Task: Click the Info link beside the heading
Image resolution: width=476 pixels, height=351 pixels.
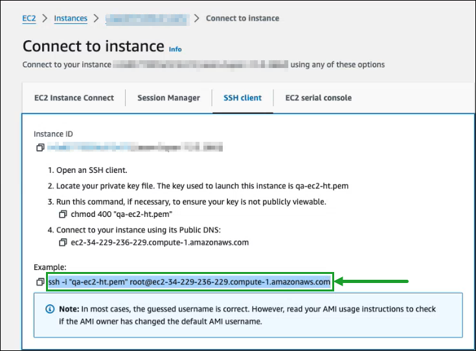Action: pos(175,49)
